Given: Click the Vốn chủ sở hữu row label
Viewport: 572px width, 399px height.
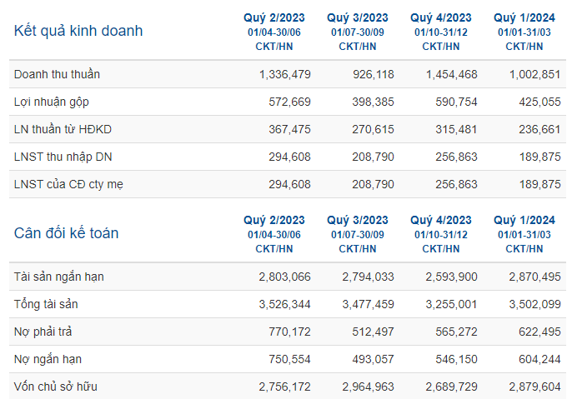Looking at the screenshot, I should pos(56,387).
